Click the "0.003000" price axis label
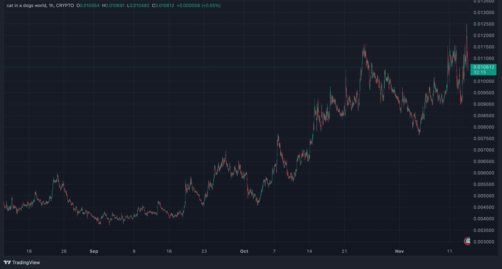The image size is (502, 269). pos(485,242)
